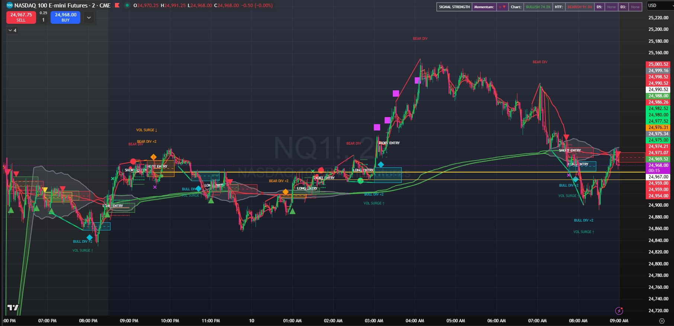Click the 24,954.00 red price label
This screenshot has height=326, width=674.
pos(658,196)
